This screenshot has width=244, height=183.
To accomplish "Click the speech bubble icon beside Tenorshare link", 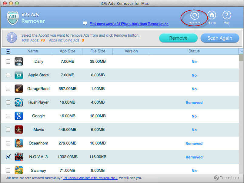I will (85, 23).
